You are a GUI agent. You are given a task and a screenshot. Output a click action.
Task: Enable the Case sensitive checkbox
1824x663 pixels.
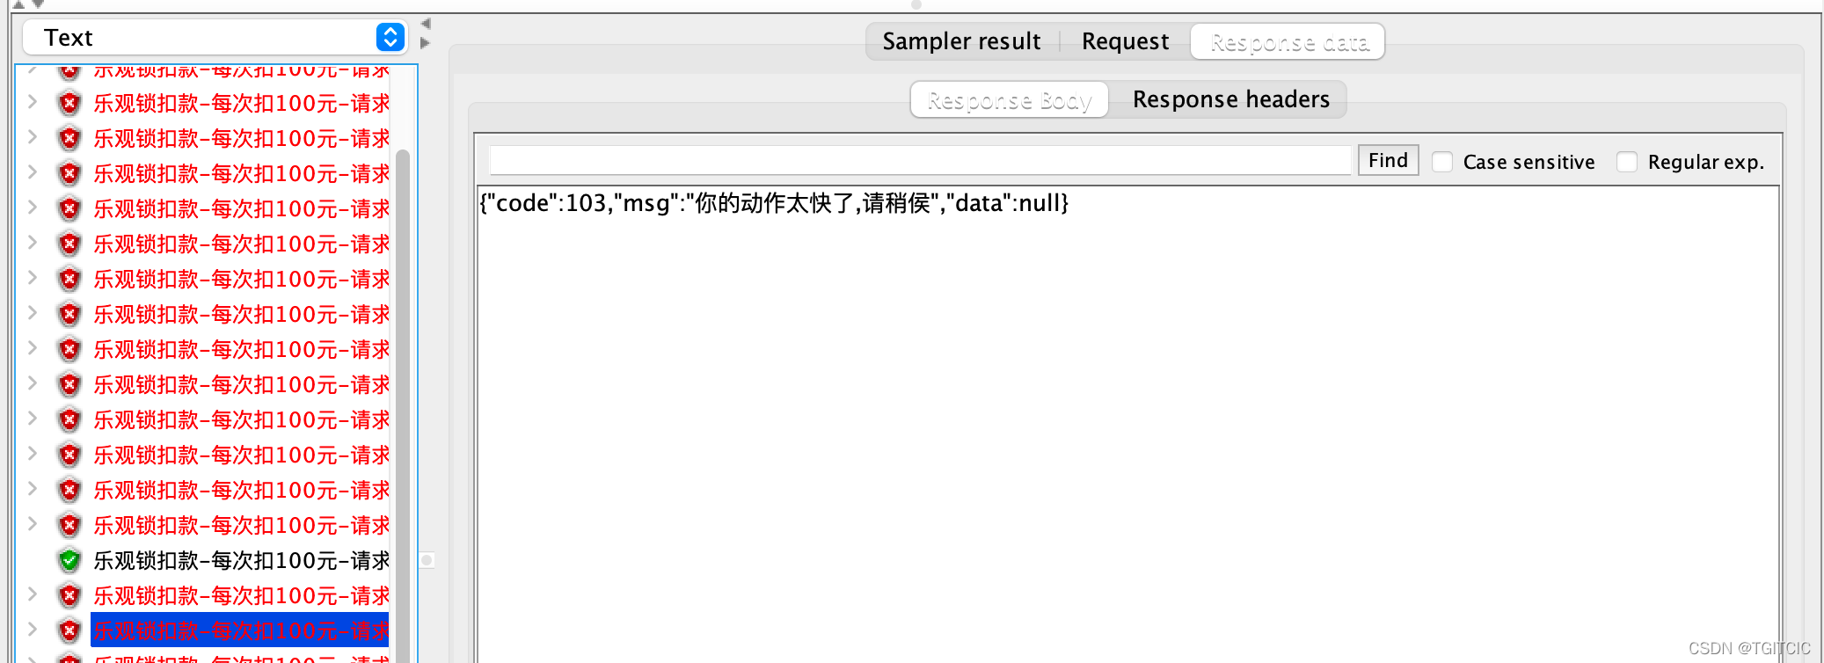point(1442,162)
